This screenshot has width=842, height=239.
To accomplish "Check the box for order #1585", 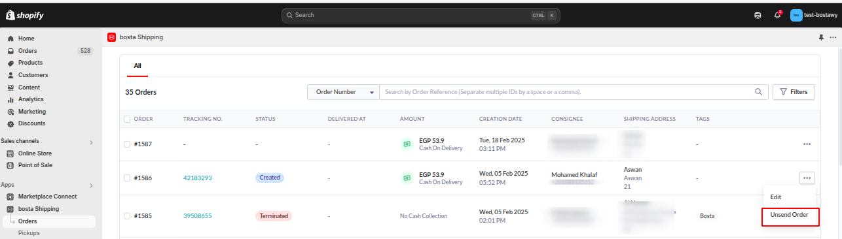I will coord(127,215).
